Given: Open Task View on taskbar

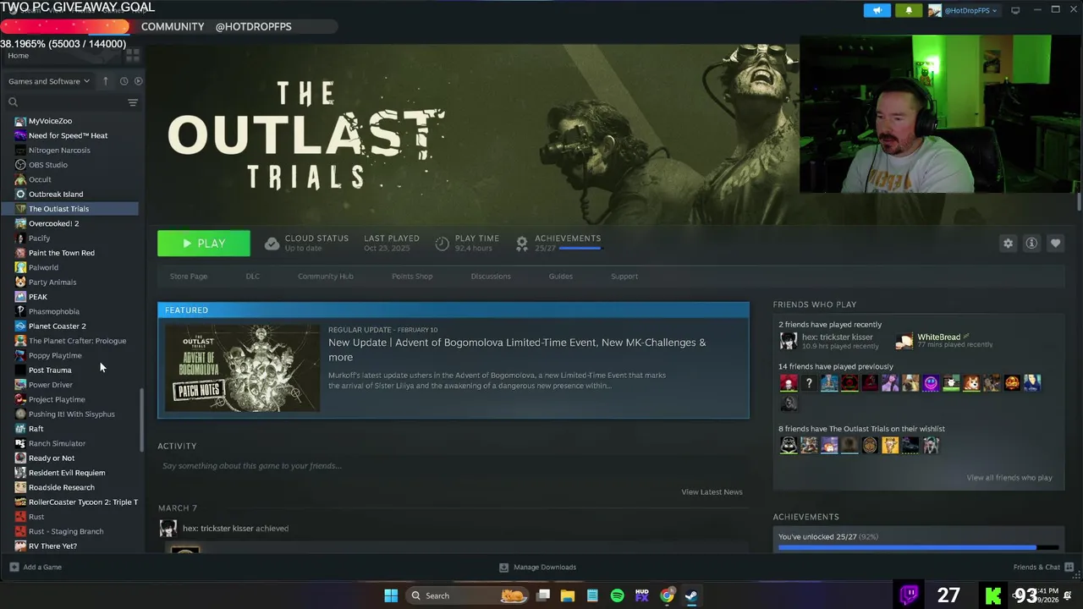Looking at the screenshot, I should (543, 595).
